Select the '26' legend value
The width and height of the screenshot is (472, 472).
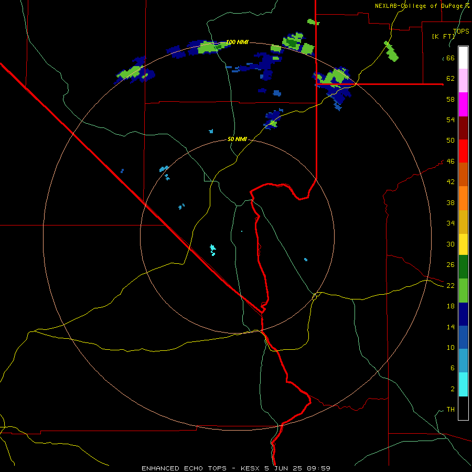click(450, 265)
